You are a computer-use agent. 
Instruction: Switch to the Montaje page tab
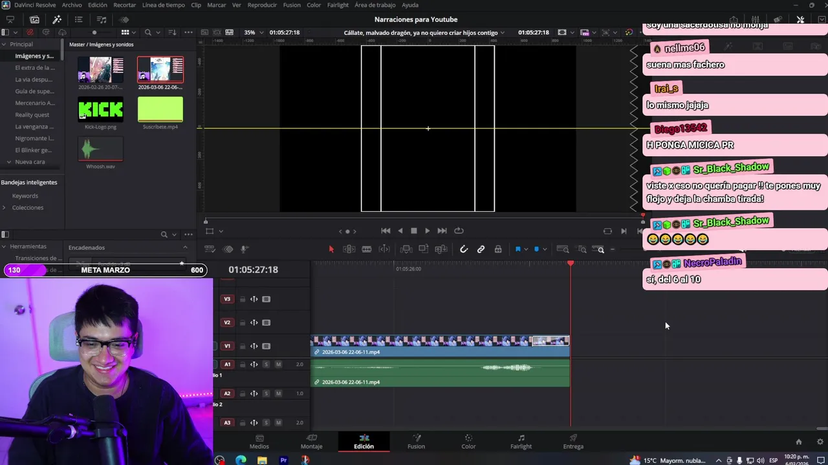click(x=311, y=442)
